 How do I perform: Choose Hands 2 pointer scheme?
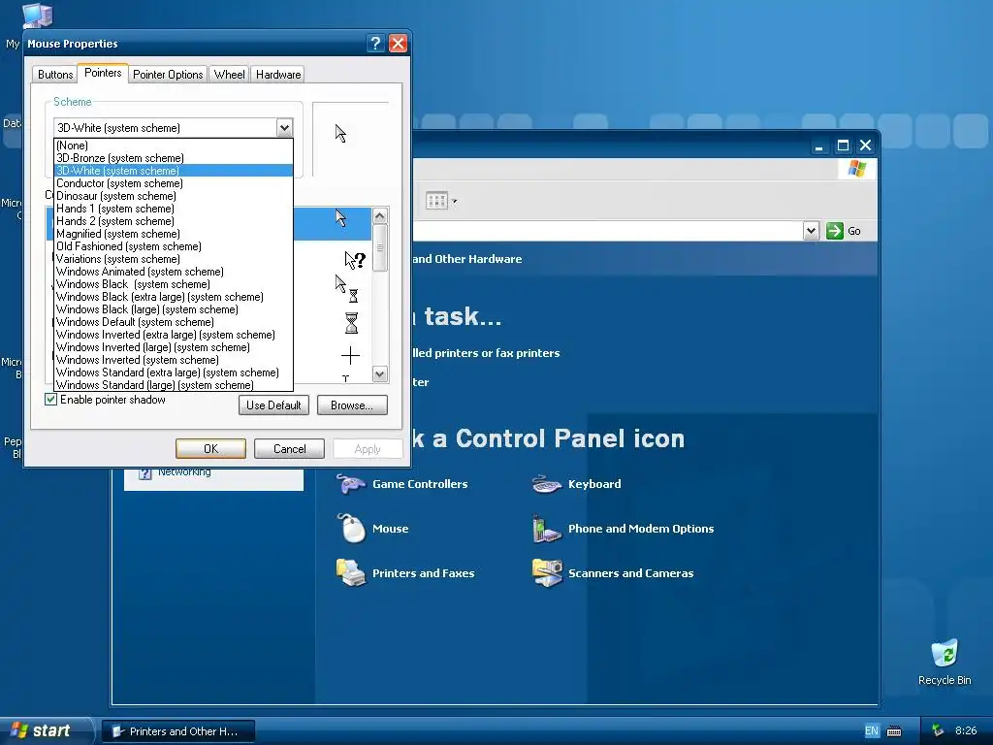174,221
